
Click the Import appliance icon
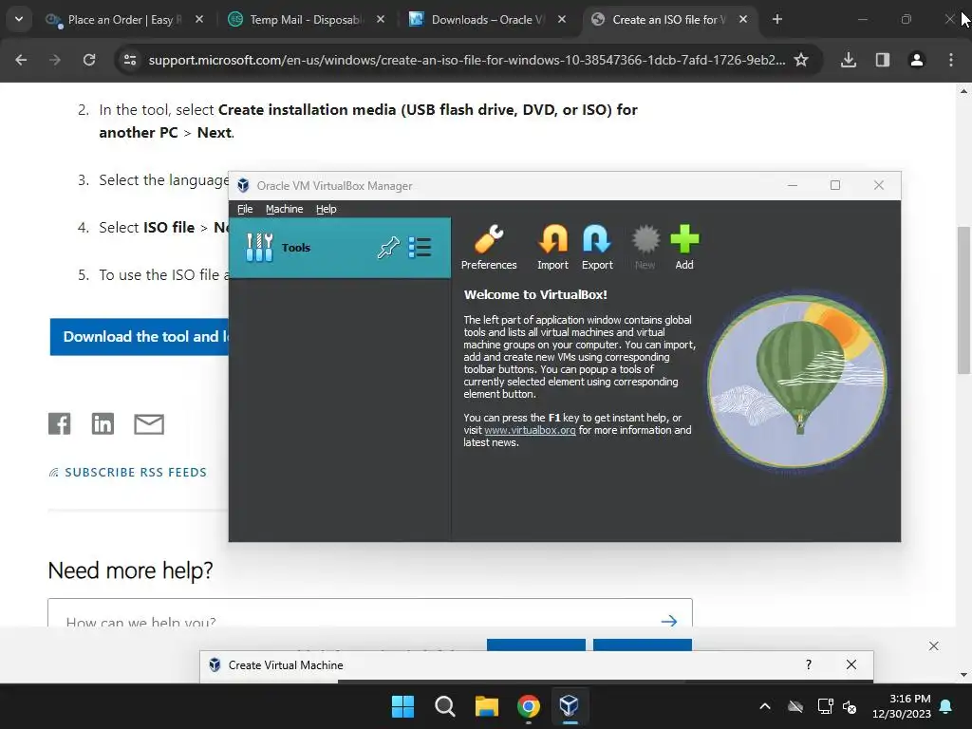tap(552, 247)
